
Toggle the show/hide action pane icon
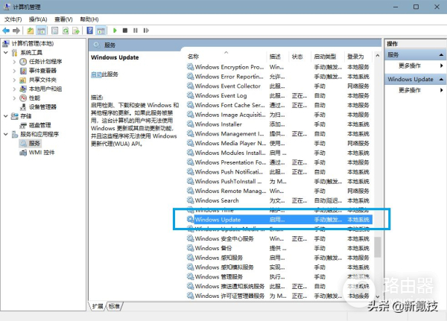[x=101, y=31]
